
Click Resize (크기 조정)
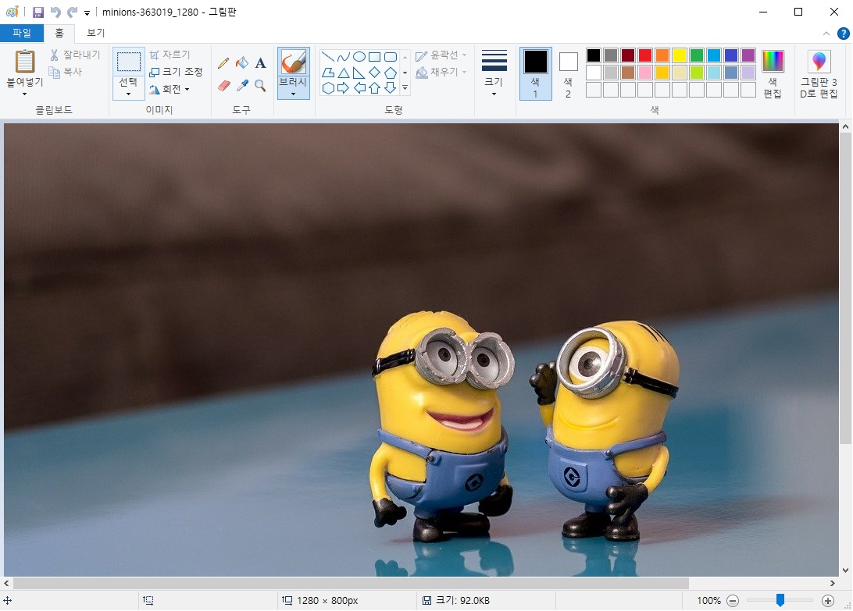point(176,72)
